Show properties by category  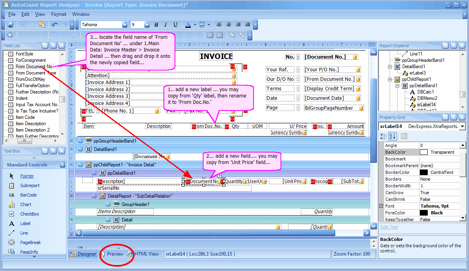[x=383, y=136]
